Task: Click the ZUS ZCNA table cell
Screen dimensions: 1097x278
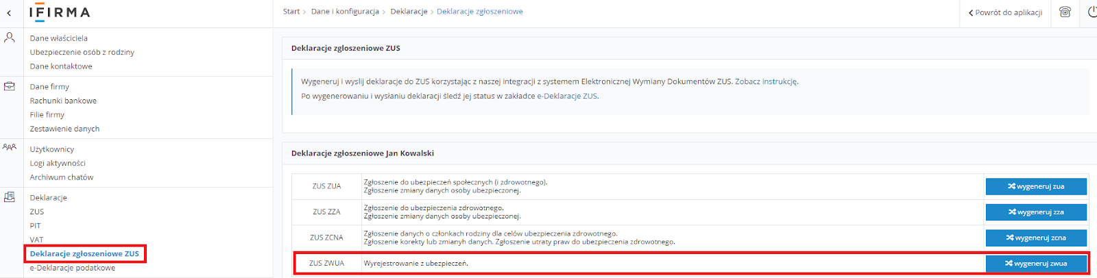Action: coord(327,238)
